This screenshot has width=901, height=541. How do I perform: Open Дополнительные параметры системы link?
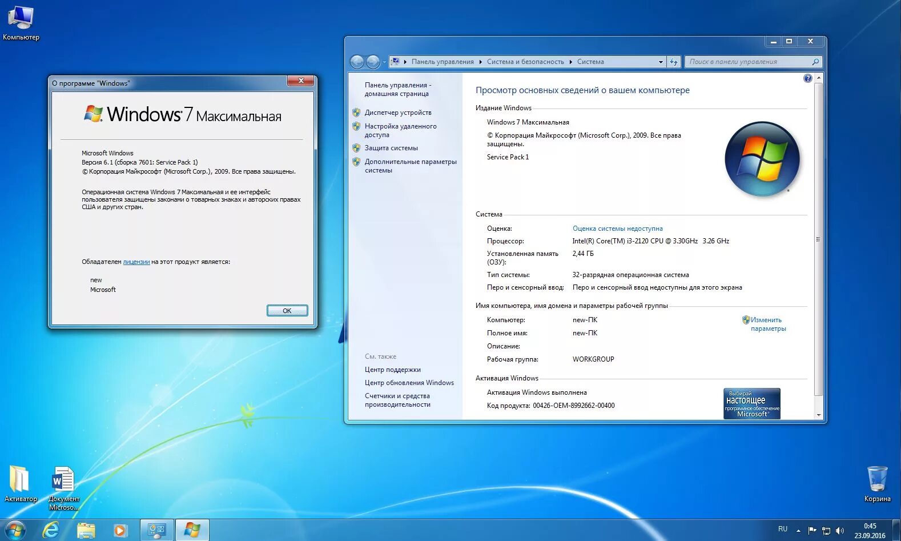coord(411,166)
